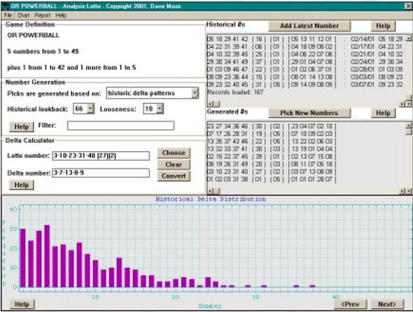Viewport: 413px width, 312px height.
Task: Click the Lotto number input field
Action: click(x=101, y=156)
